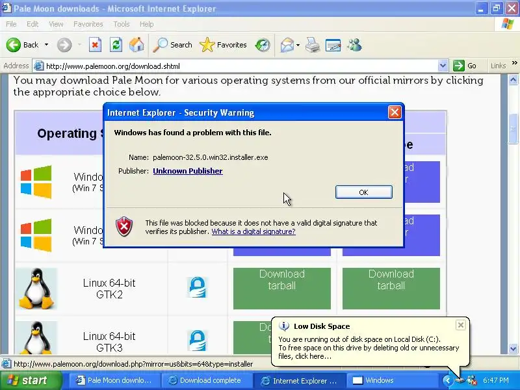Click OK in the Security Warning dialog
This screenshot has height=390, width=520.
364,192
